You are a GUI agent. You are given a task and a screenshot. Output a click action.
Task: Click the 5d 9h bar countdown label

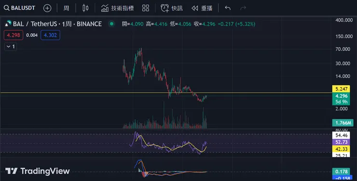tap(341, 102)
